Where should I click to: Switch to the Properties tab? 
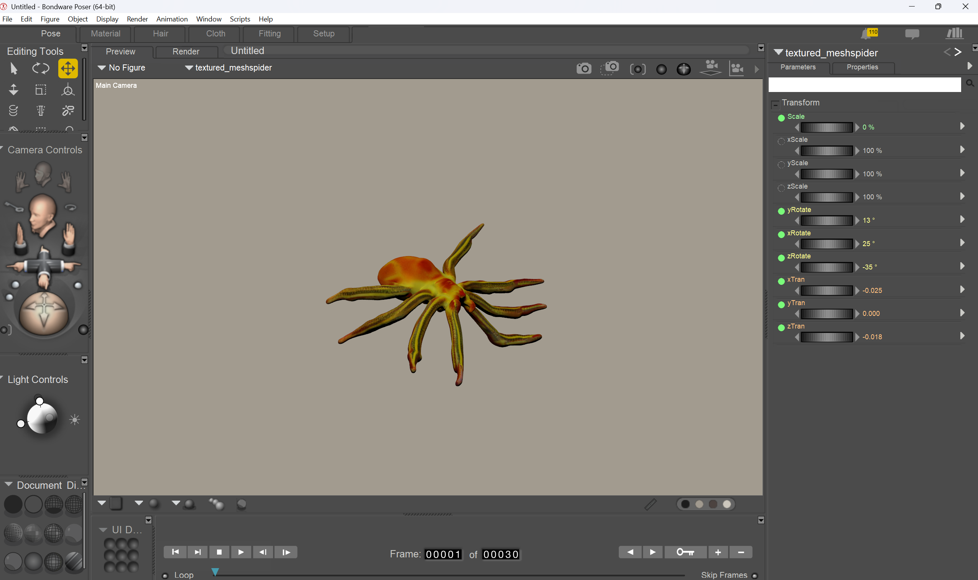[x=862, y=67]
